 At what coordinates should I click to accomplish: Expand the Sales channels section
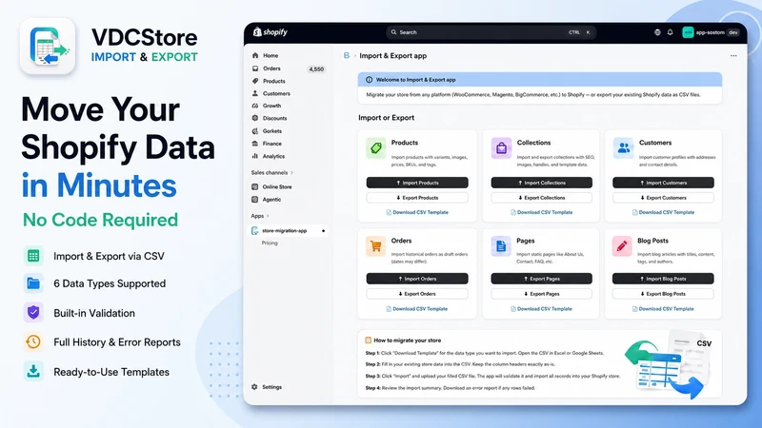point(272,172)
